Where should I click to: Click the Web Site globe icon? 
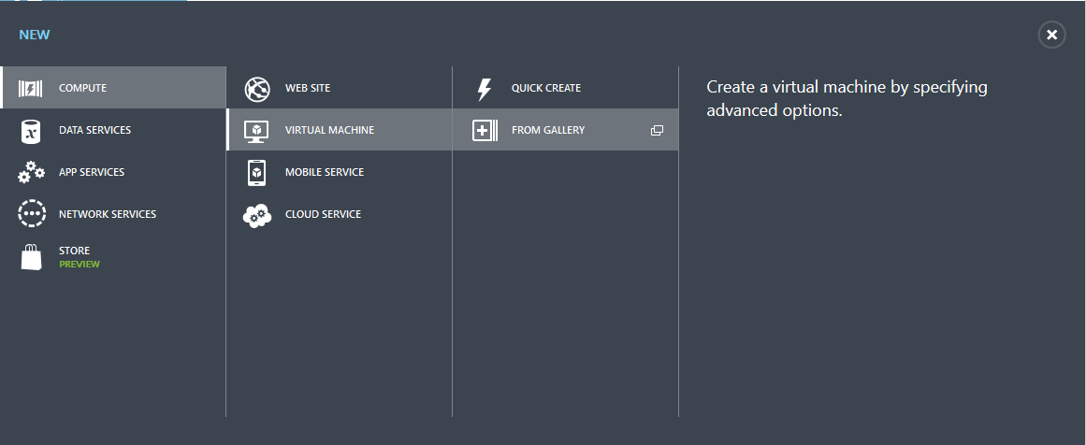point(257,89)
